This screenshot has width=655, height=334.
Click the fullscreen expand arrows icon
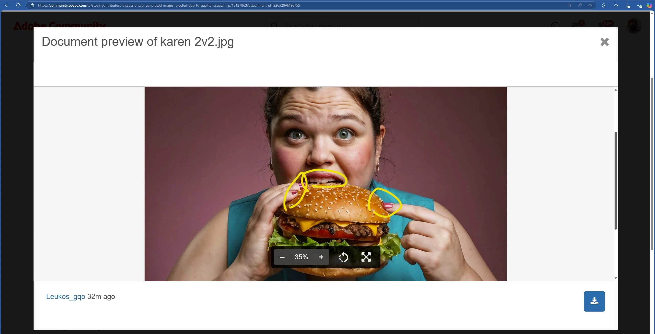tap(366, 257)
